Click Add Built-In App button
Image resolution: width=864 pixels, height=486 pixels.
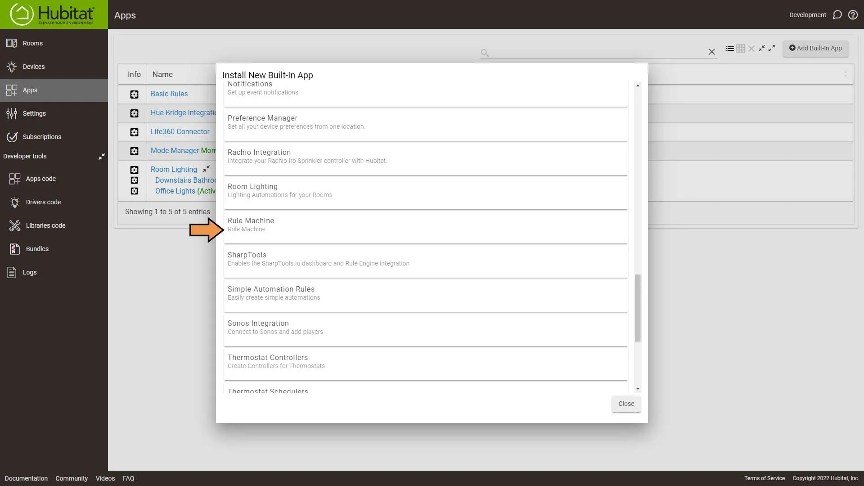coord(816,48)
